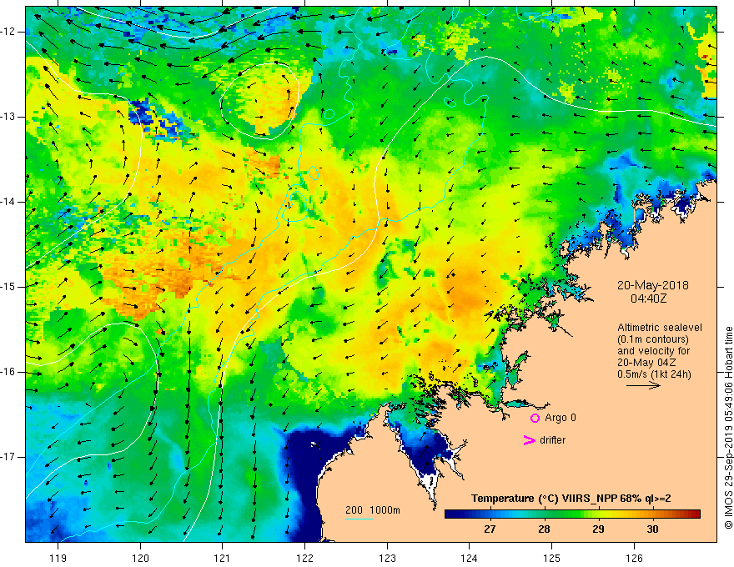Click longitude label 125 on bottom axis
Viewport: 734px width, 567px height.
pyautogui.click(x=552, y=558)
